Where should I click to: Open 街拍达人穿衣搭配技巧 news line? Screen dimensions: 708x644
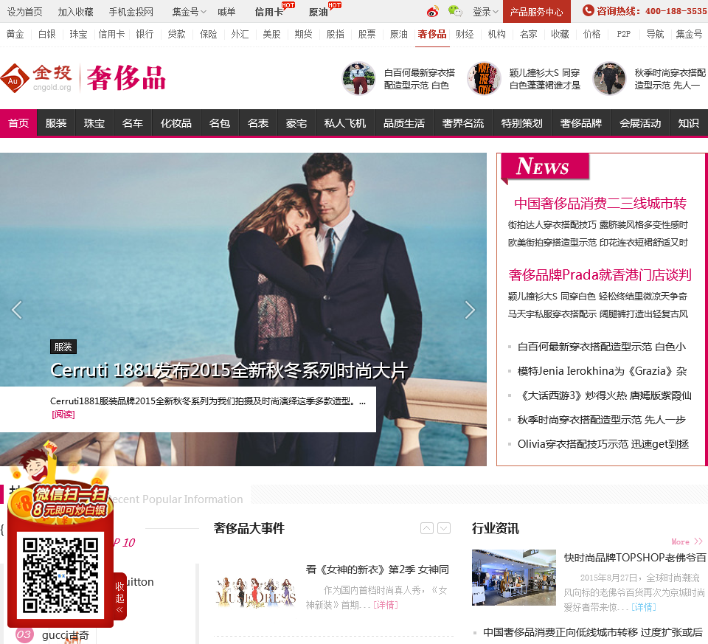coord(598,225)
